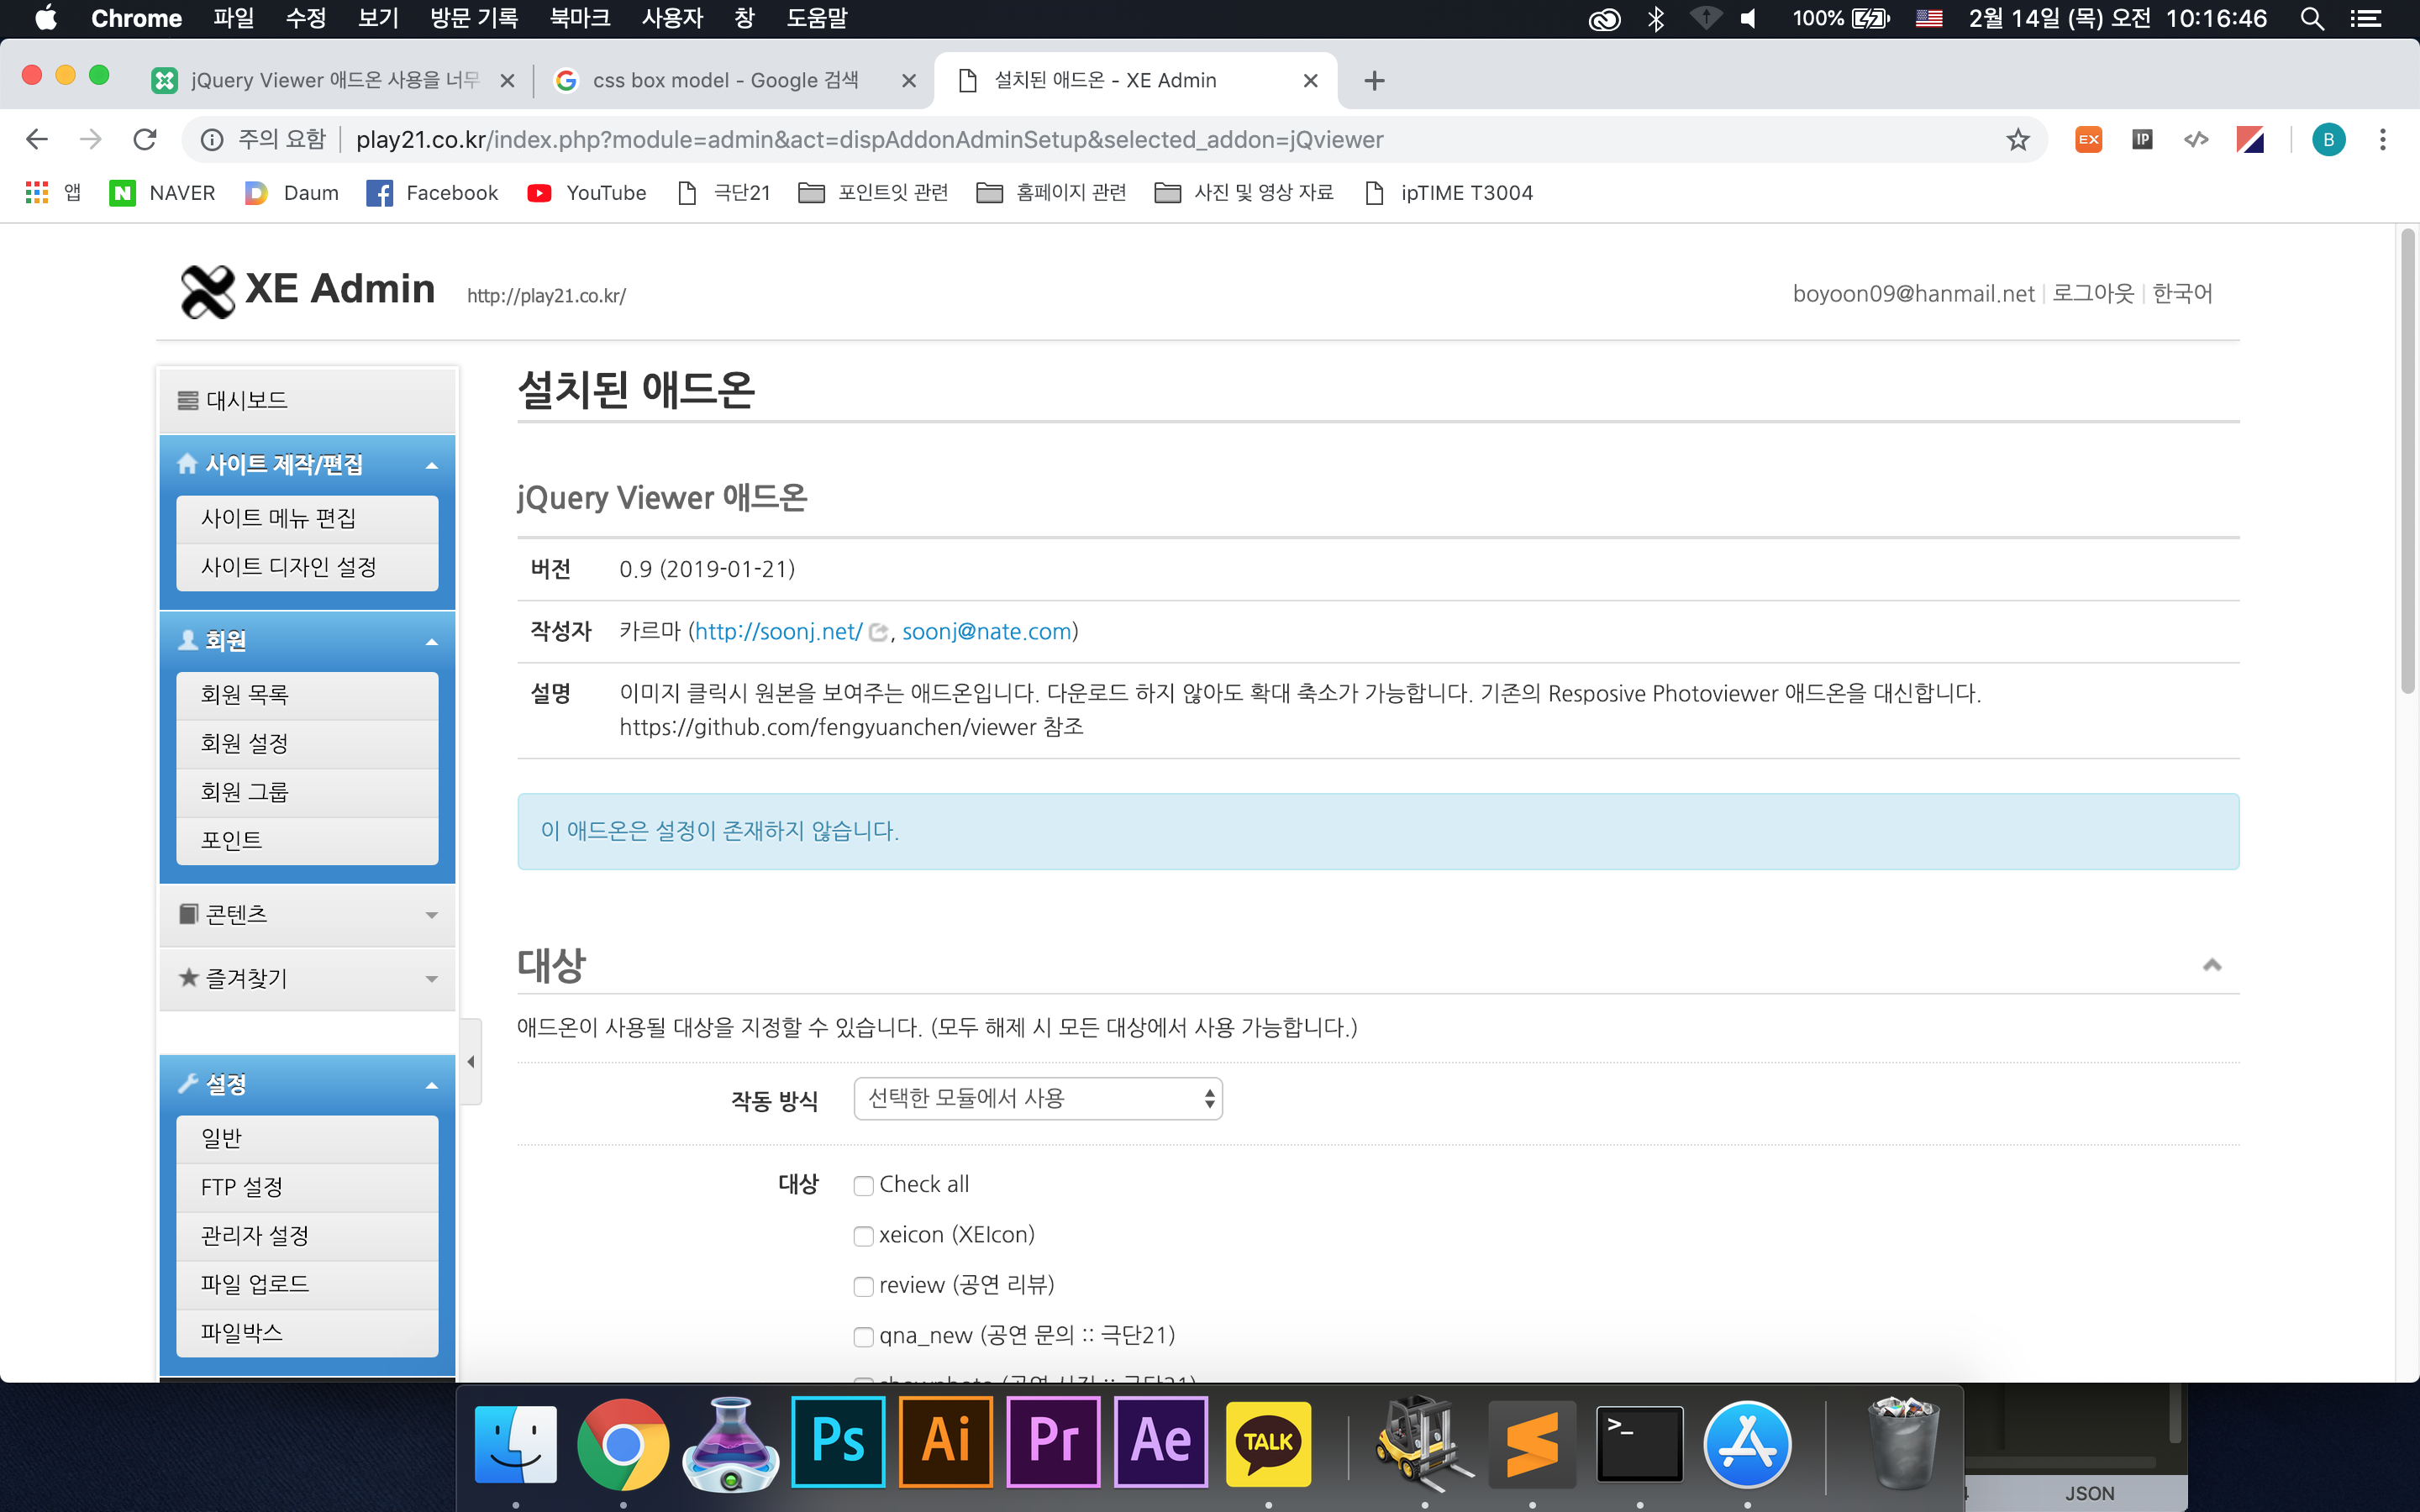
Task: Open the 방문 기록 menu in the menu bar
Action: (x=474, y=18)
